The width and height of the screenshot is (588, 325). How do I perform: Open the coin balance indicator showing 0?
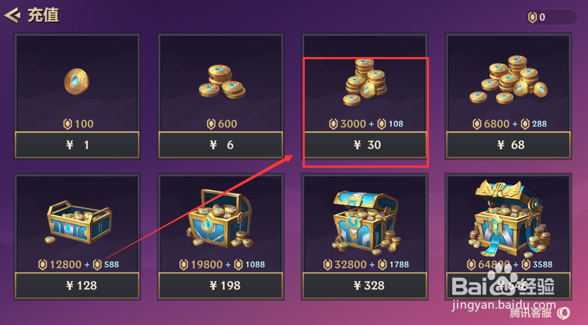551,17
